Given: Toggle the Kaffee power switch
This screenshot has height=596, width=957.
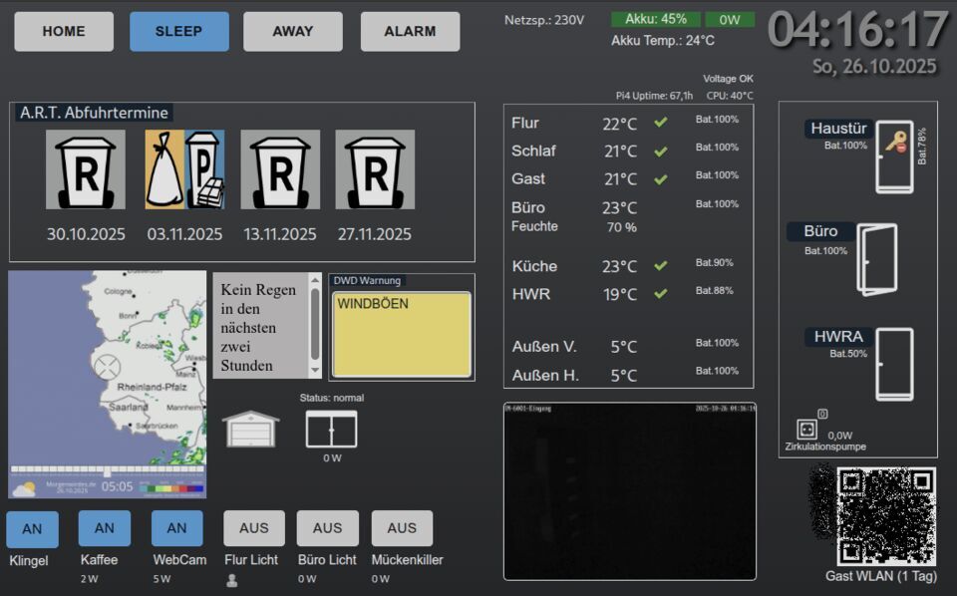Looking at the screenshot, I should tap(105, 528).
